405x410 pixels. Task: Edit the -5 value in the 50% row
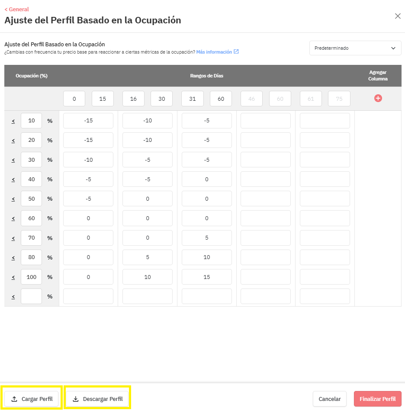coord(88,199)
